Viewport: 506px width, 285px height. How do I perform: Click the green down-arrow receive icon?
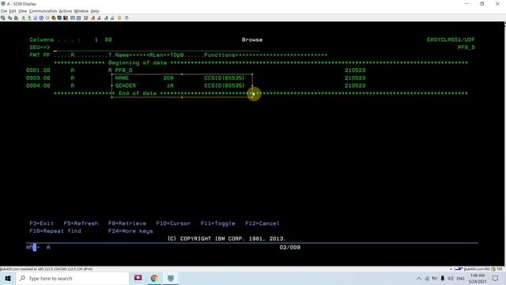pos(29,18)
